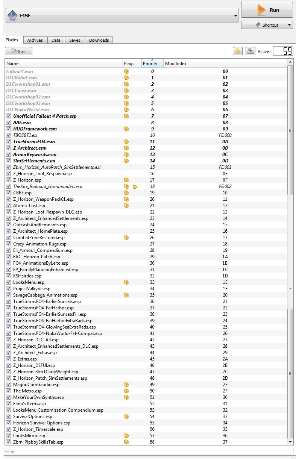Click the flag icon for Z_Architect.esm
The height and width of the screenshot is (459, 296).
click(126, 148)
